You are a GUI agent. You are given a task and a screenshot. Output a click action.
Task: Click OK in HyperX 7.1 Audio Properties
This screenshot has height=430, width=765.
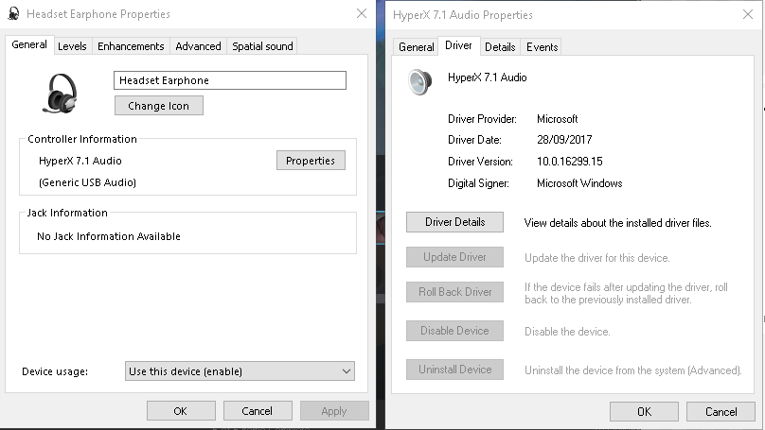(644, 412)
